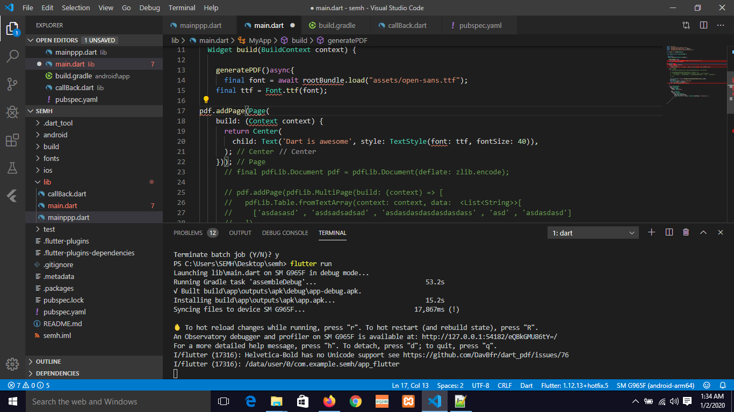
Task: Click the Windows search box
Action: click(118, 401)
